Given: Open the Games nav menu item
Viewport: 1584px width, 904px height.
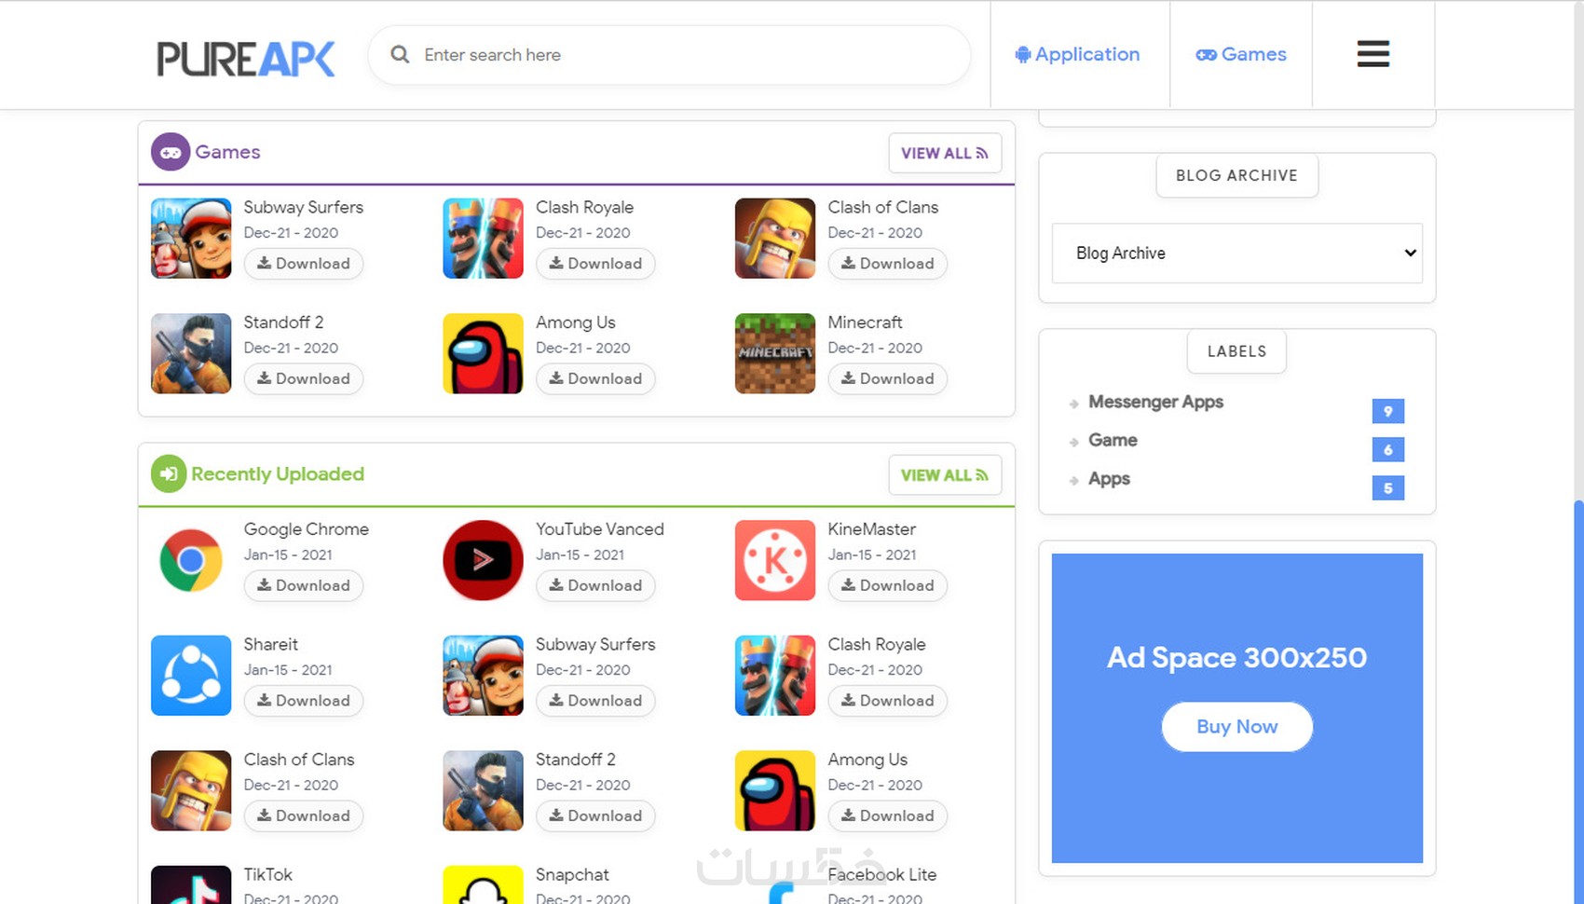Looking at the screenshot, I should click(x=1241, y=54).
